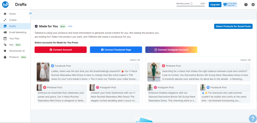
Task: Open Email Marketing in sidebar
Action: 15,32
